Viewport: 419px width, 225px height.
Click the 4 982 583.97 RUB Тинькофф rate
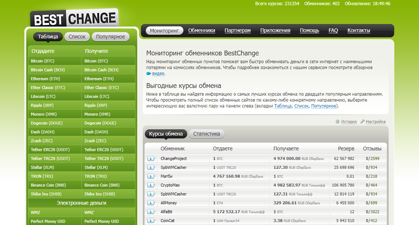tap(299, 185)
